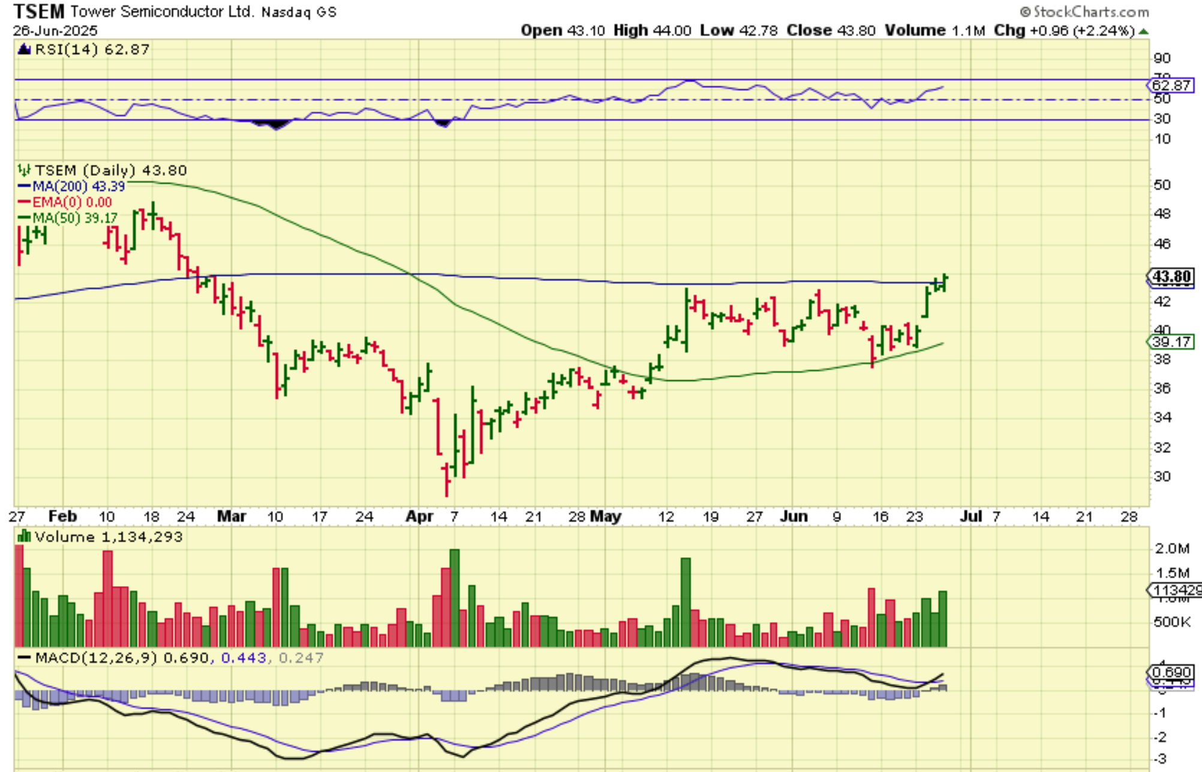Click the Jun label on date axis

[x=794, y=516]
